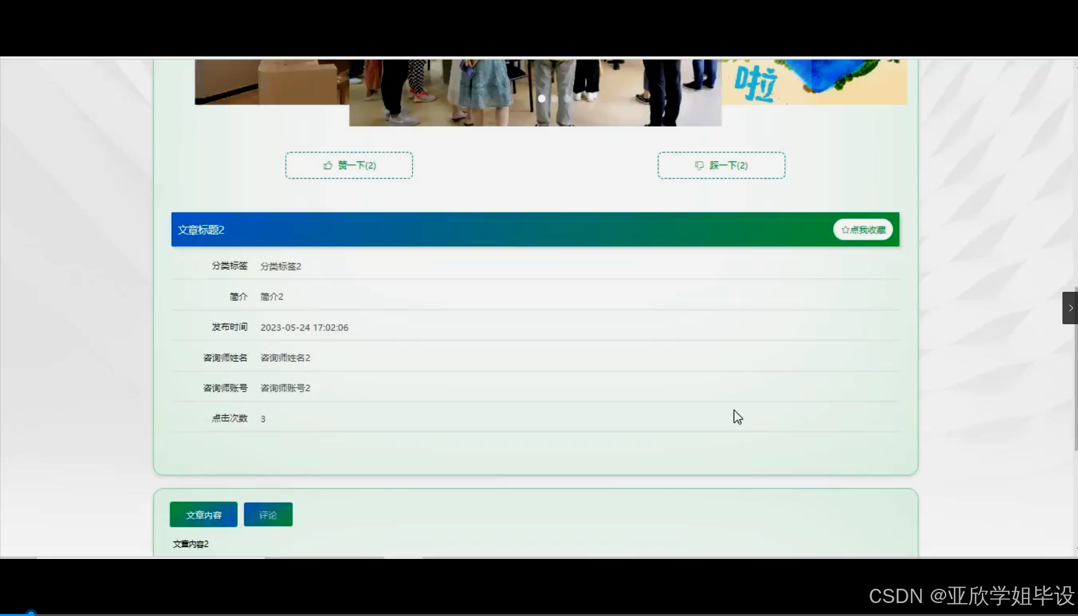Open the 分类标签2 category label

(x=281, y=266)
